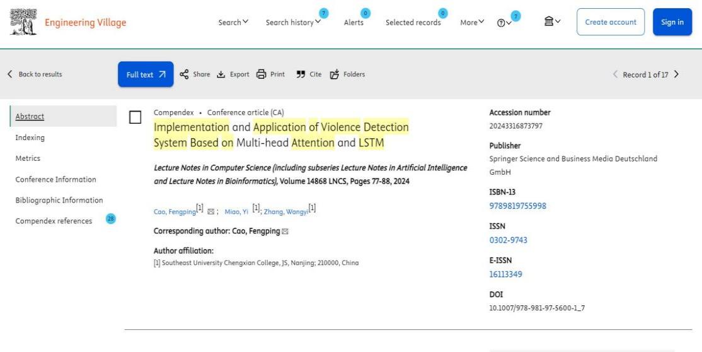702x352 pixels.
Task: Open the Folders icon
Action: click(334, 74)
